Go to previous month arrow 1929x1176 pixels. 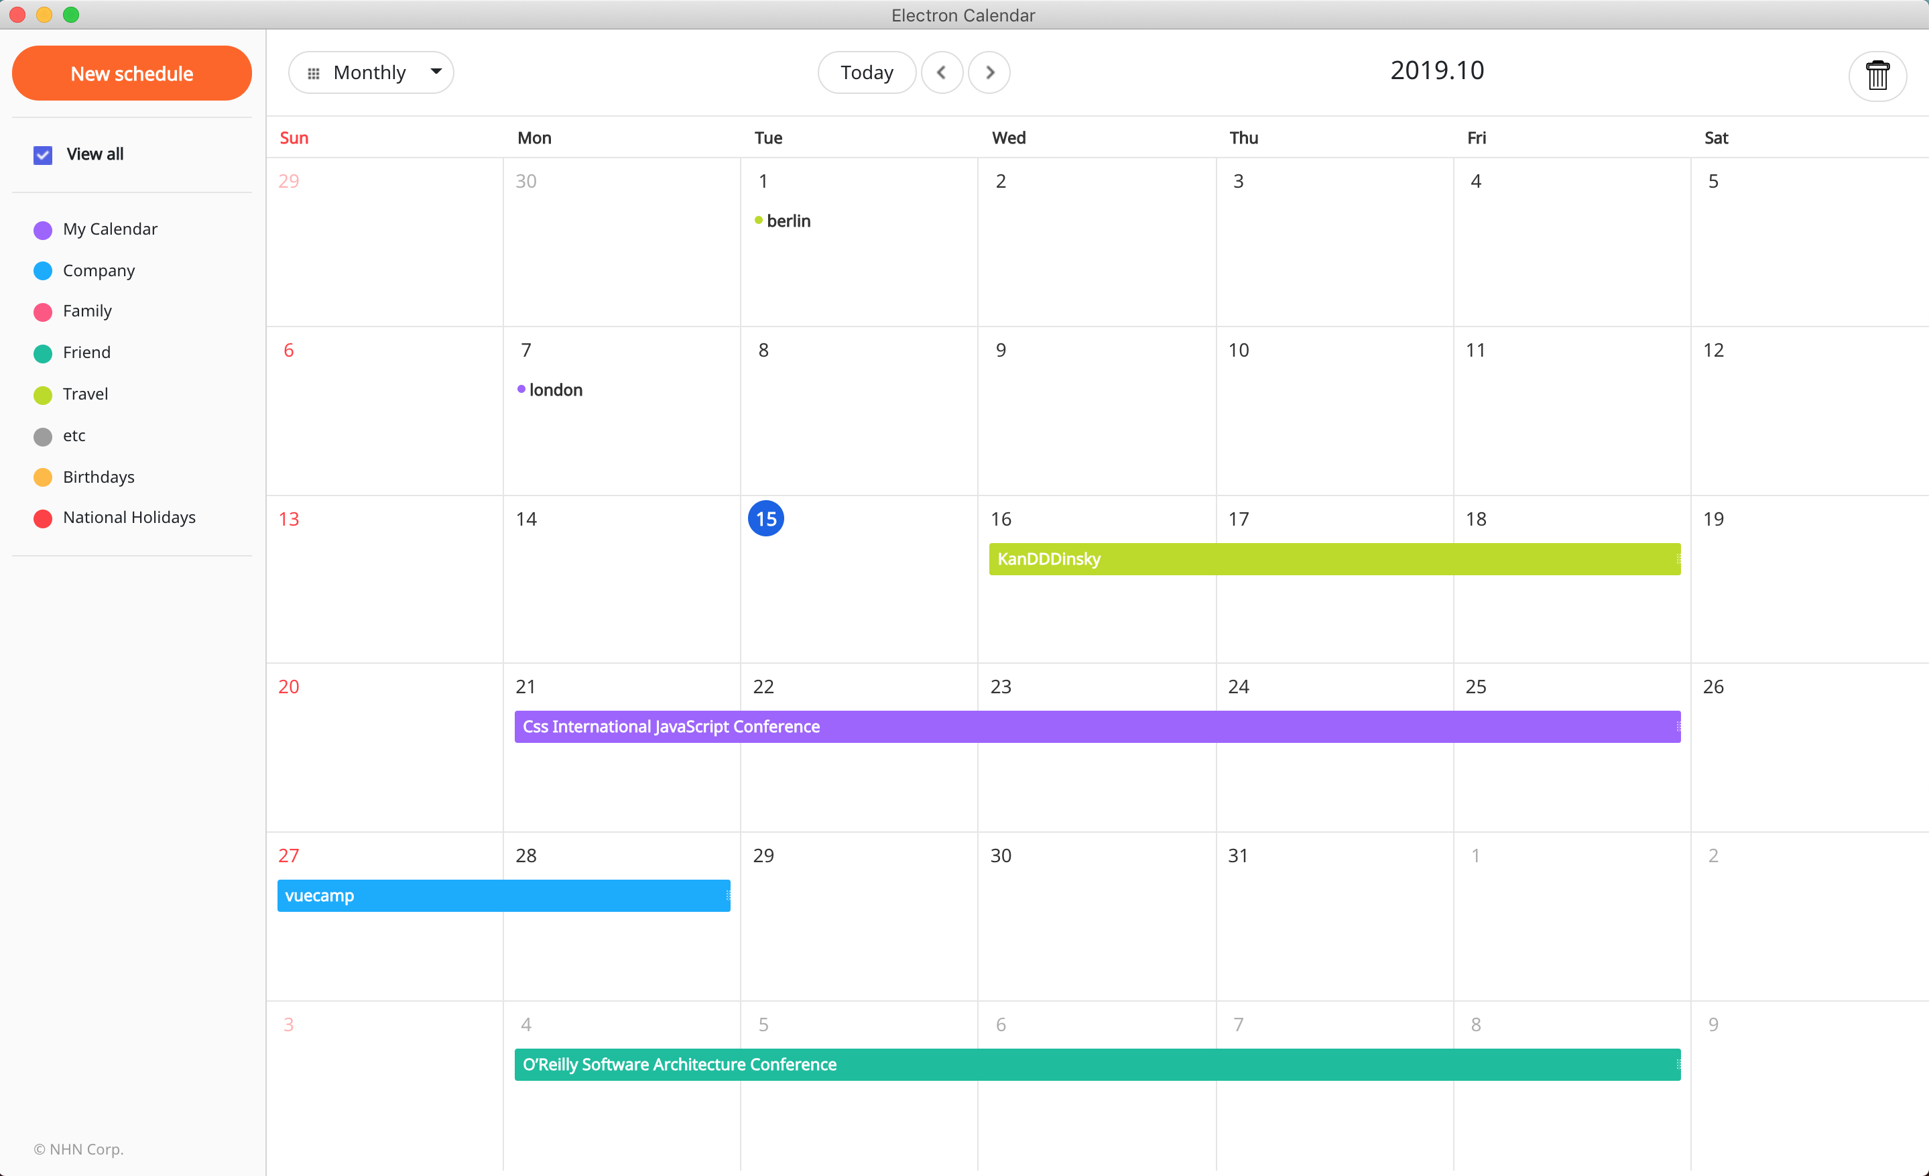tap(941, 73)
